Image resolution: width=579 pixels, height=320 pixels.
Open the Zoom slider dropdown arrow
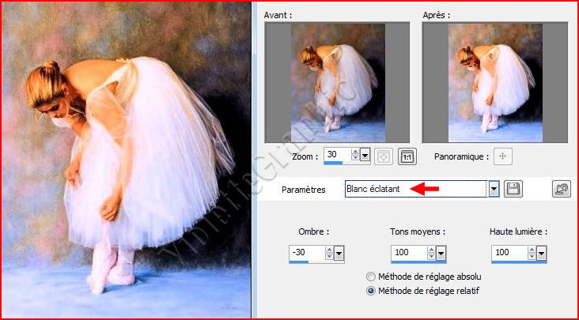(365, 156)
